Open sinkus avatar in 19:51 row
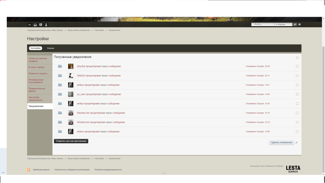 (x=71, y=85)
